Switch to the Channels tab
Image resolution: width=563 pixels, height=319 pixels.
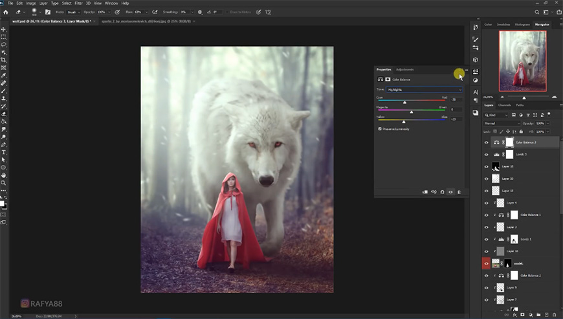click(505, 105)
